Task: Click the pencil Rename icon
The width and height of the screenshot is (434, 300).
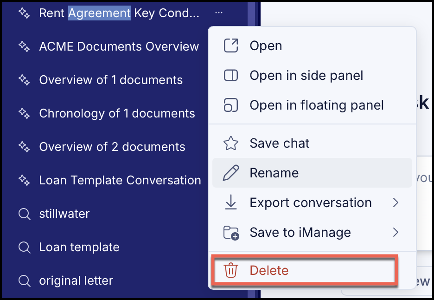Action: click(x=231, y=173)
